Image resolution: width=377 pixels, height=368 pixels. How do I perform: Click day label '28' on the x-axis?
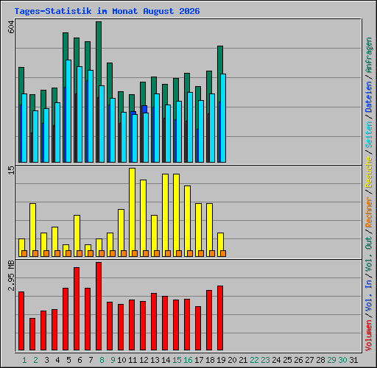pyautogui.click(x=320, y=360)
